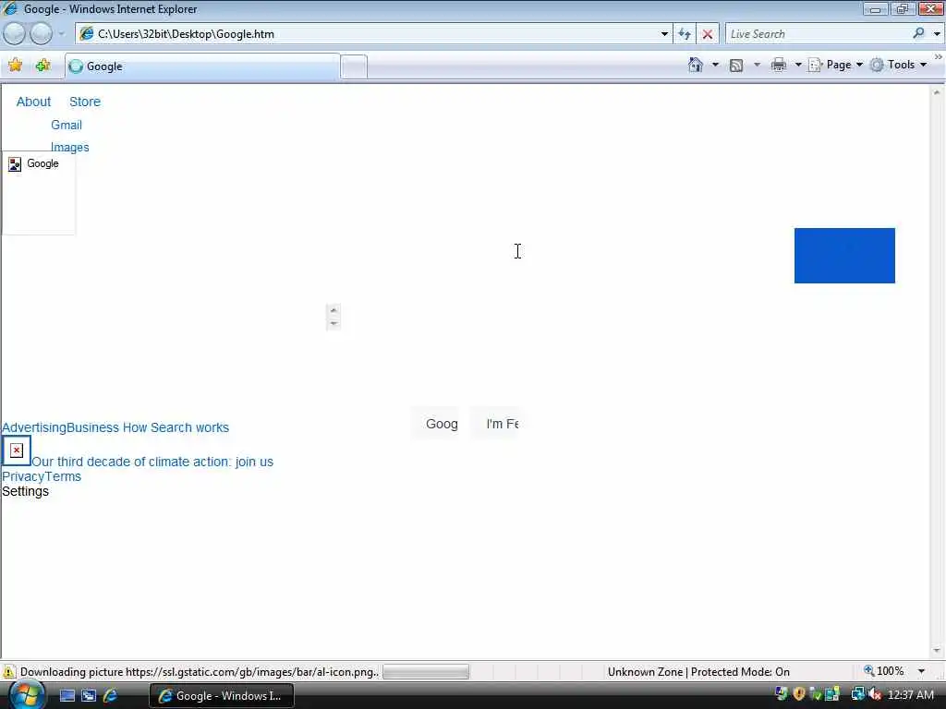Click the status bar download progress bar
This screenshot has width=946, height=709.
point(426,671)
